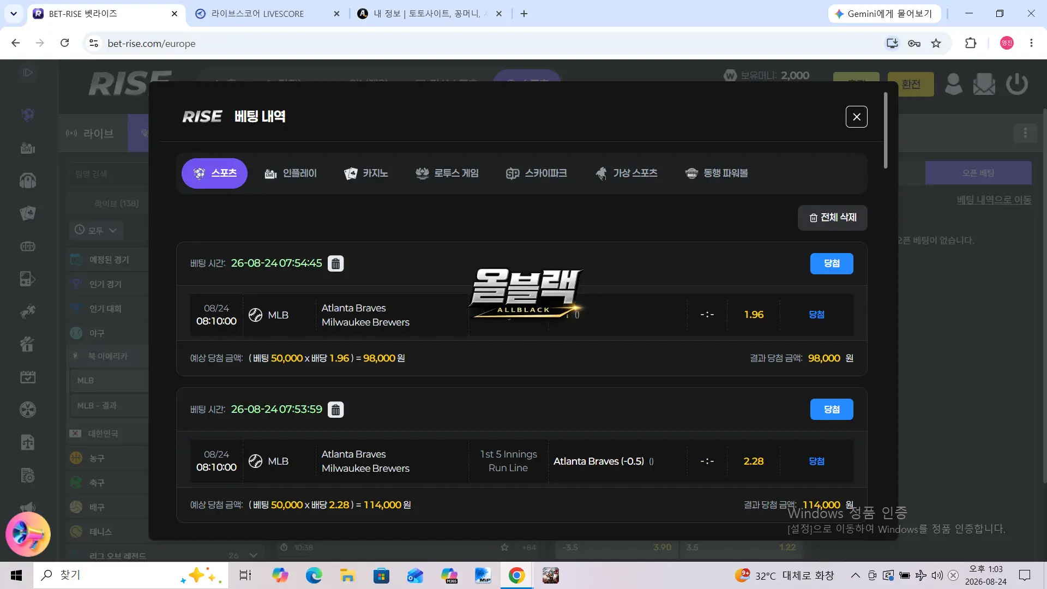Expand the 대한민국 region
This screenshot has width=1047, height=589.
coord(108,434)
